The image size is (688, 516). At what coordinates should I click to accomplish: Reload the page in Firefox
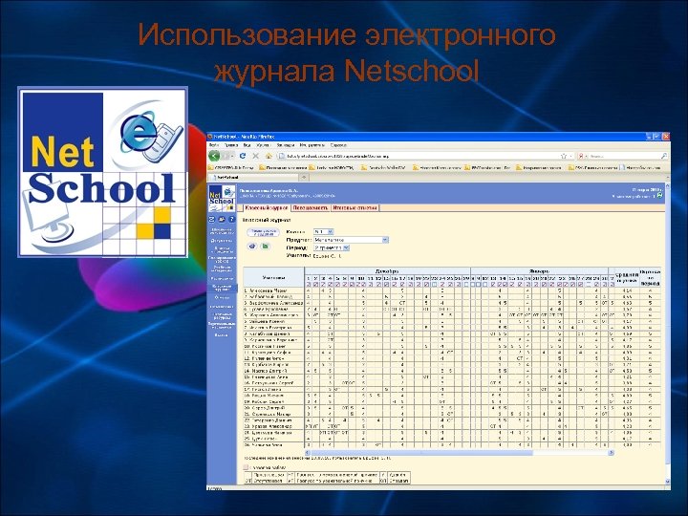243,156
